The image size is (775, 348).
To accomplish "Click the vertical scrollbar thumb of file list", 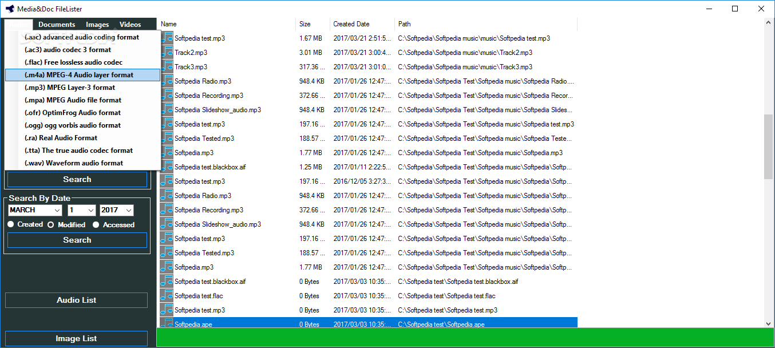I will (x=768, y=146).
